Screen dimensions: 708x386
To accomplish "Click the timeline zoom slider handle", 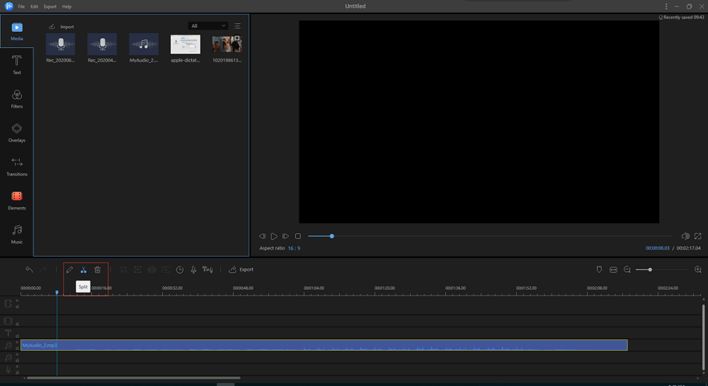I will (650, 269).
